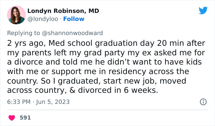The width and height of the screenshot is (215, 126).
Task: Click the line 'country. So I graduated'
Action: tap(96, 81)
